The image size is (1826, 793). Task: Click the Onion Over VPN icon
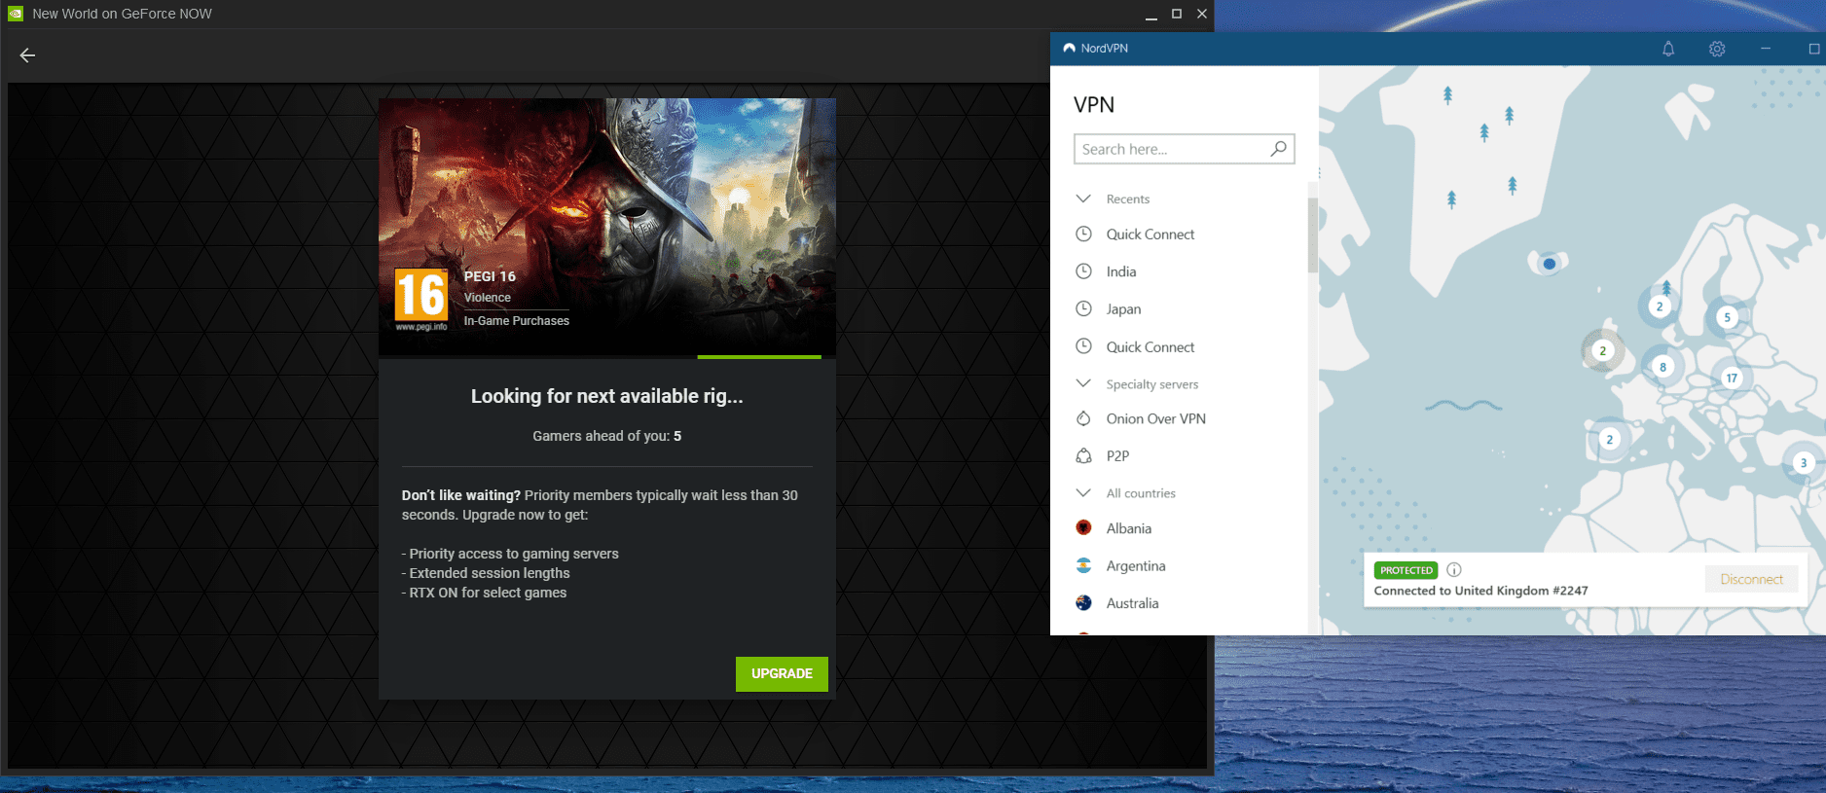[1083, 418]
